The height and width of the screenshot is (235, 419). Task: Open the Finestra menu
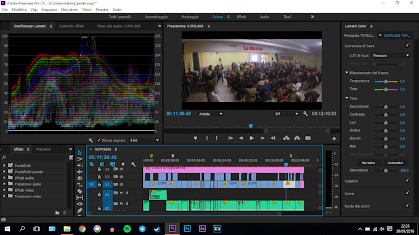click(102, 10)
